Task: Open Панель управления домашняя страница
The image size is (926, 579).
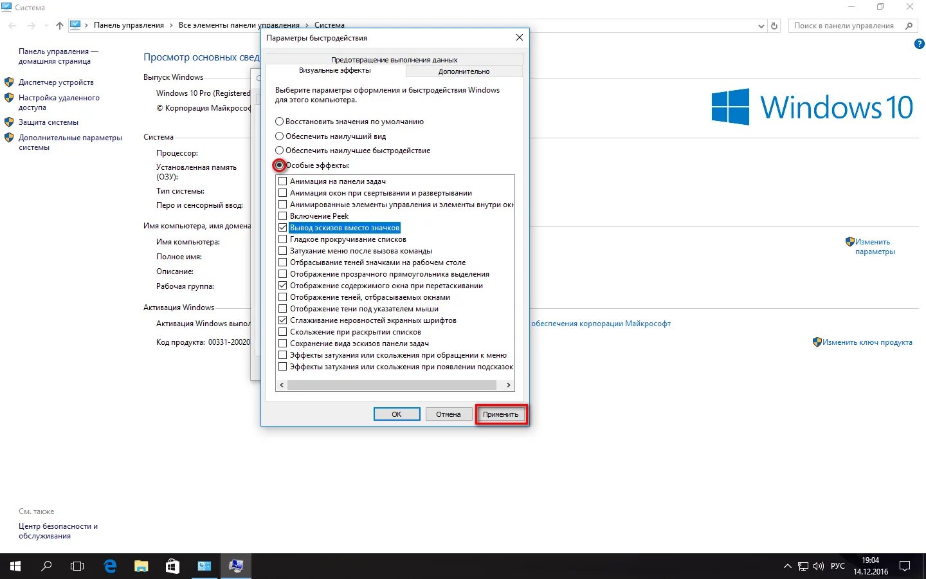Action: [x=59, y=56]
